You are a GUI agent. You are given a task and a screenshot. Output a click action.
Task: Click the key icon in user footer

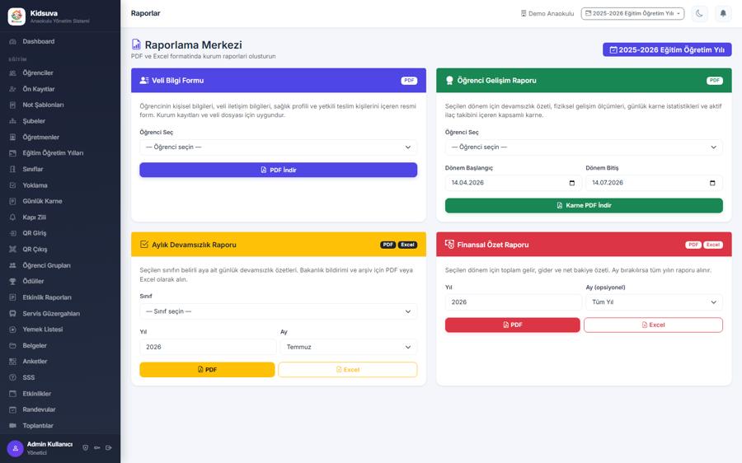(x=97, y=447)
